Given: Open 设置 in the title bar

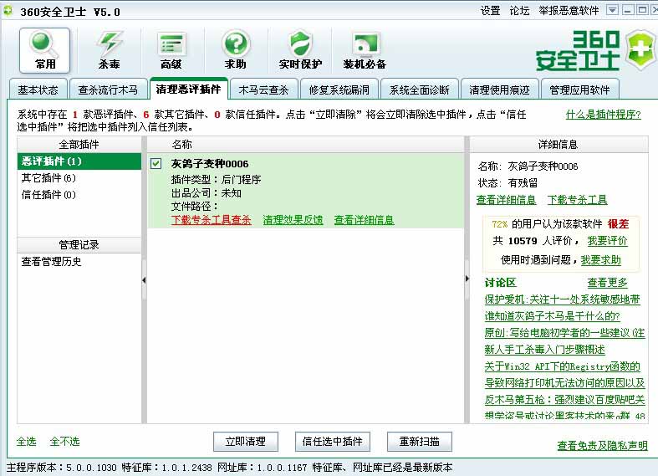Looking at the screenshot, I should 490,11.
